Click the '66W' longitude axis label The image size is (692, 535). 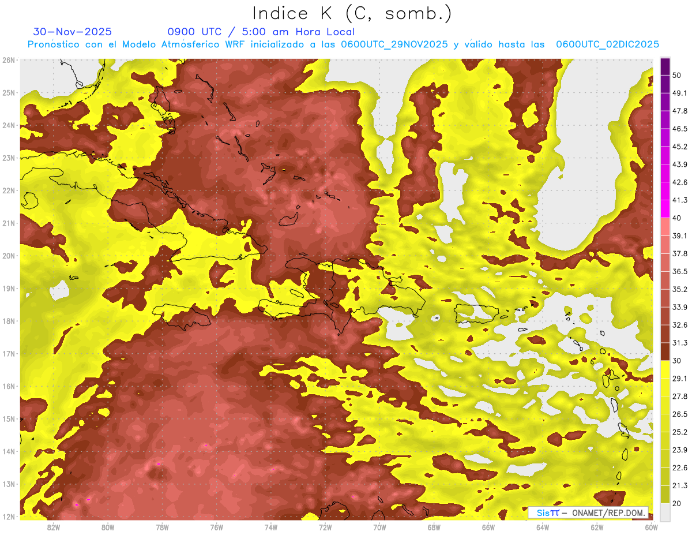(488, 527)
